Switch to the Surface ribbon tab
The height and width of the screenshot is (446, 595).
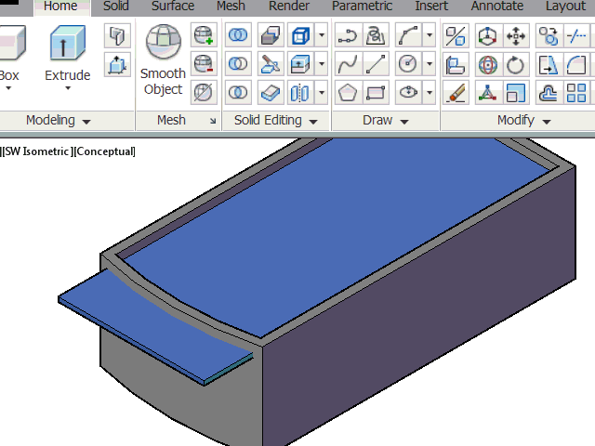click(x=173, y=7)
